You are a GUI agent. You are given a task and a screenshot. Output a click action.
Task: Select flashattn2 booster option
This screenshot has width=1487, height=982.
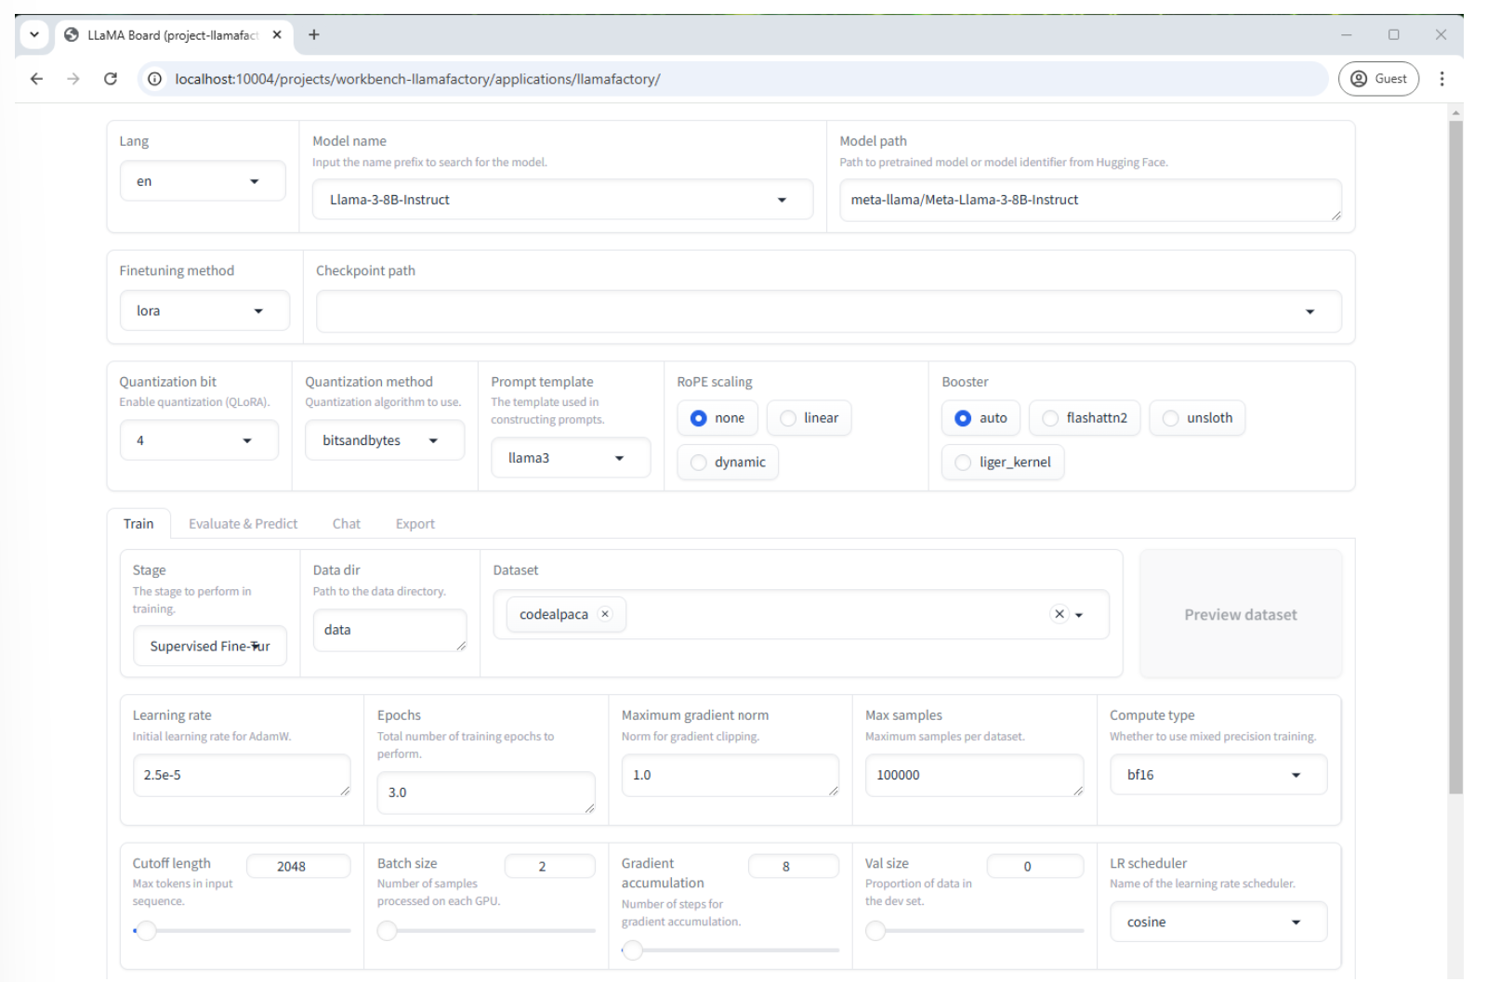[x=1050, y=418]
